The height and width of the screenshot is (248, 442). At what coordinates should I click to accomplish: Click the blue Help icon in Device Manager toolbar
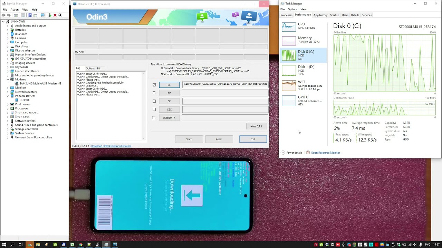(30, 15)
